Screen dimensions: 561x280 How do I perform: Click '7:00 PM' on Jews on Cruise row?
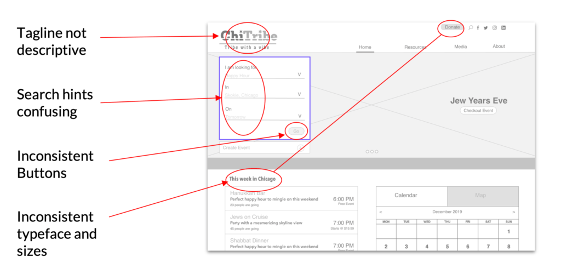click(x=343, y=222)
